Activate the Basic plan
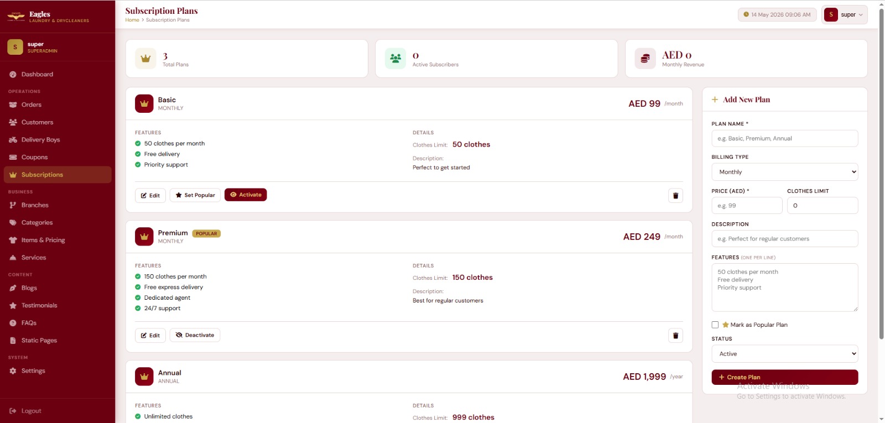This screenshot has width=885, height=423. click(x=246, y=195)
